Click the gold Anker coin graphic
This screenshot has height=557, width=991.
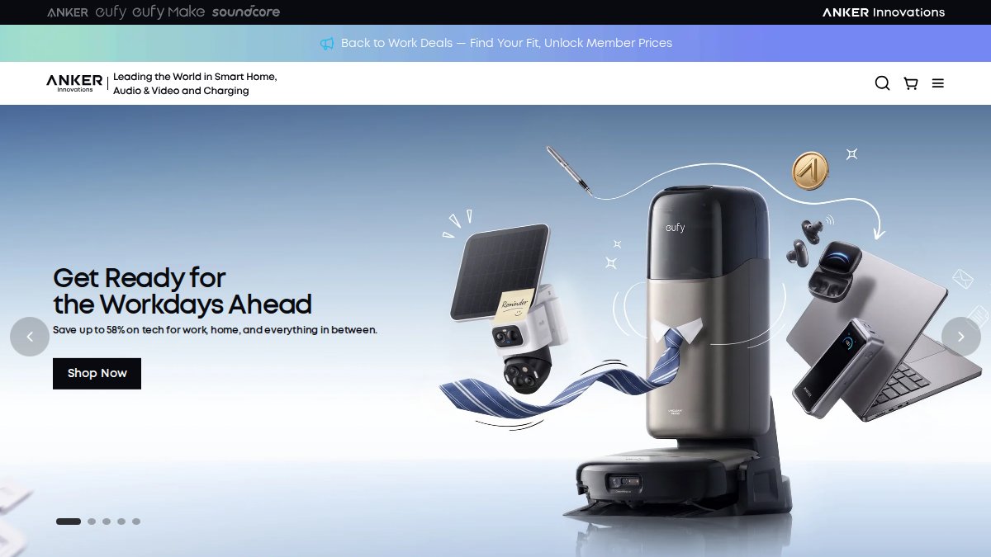coord(810,170)
